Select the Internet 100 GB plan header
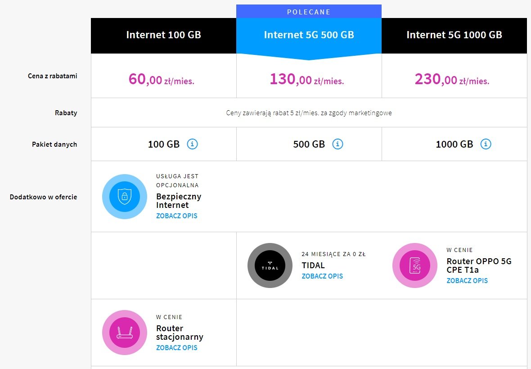This screenshot has height=369, width=531. click(x=163, y=36)
